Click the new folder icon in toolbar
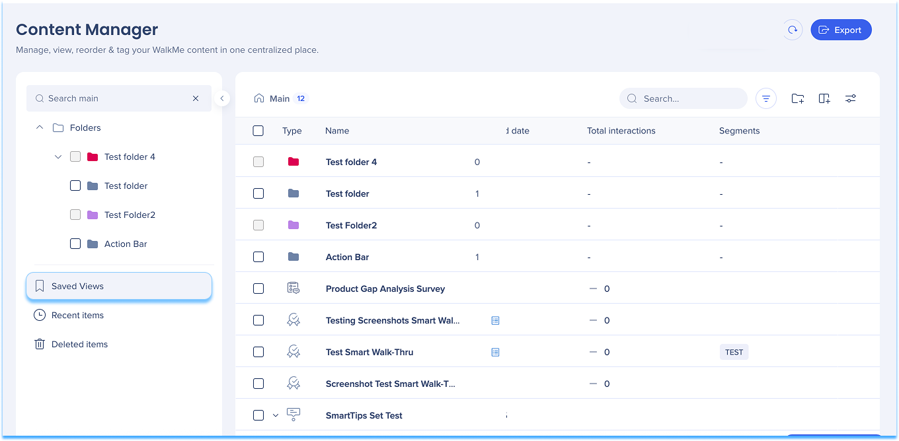Image resolution: width=899 pixels, height=441 pixels. (798, 98)
